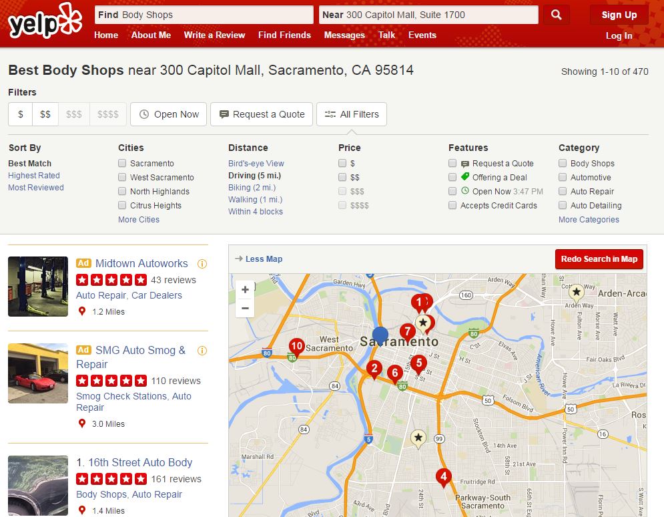Image resolution: width=664 pixels, height=517 pixels.
Task: Check the Citrus Heights checkbox
Action: pyautogui.click(x=122, y=205)
